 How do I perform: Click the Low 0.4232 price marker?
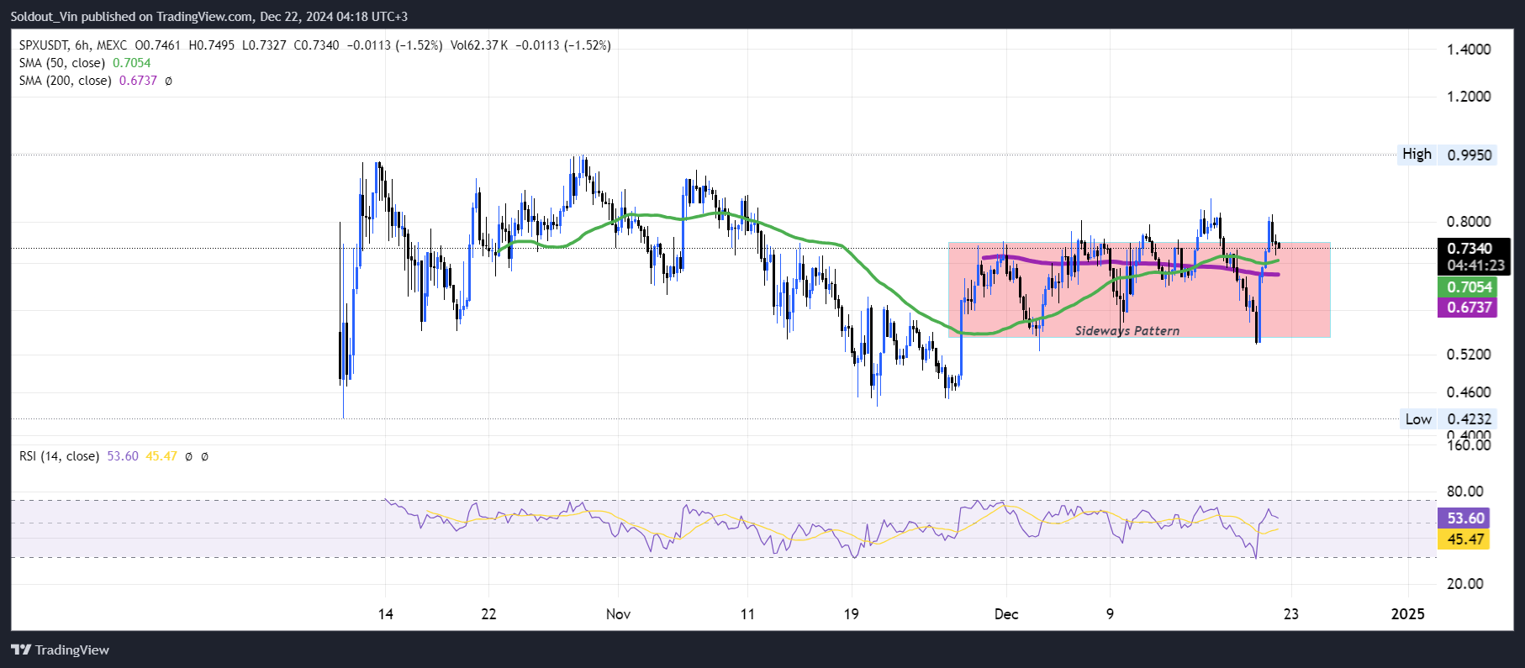coord(1448,419)
